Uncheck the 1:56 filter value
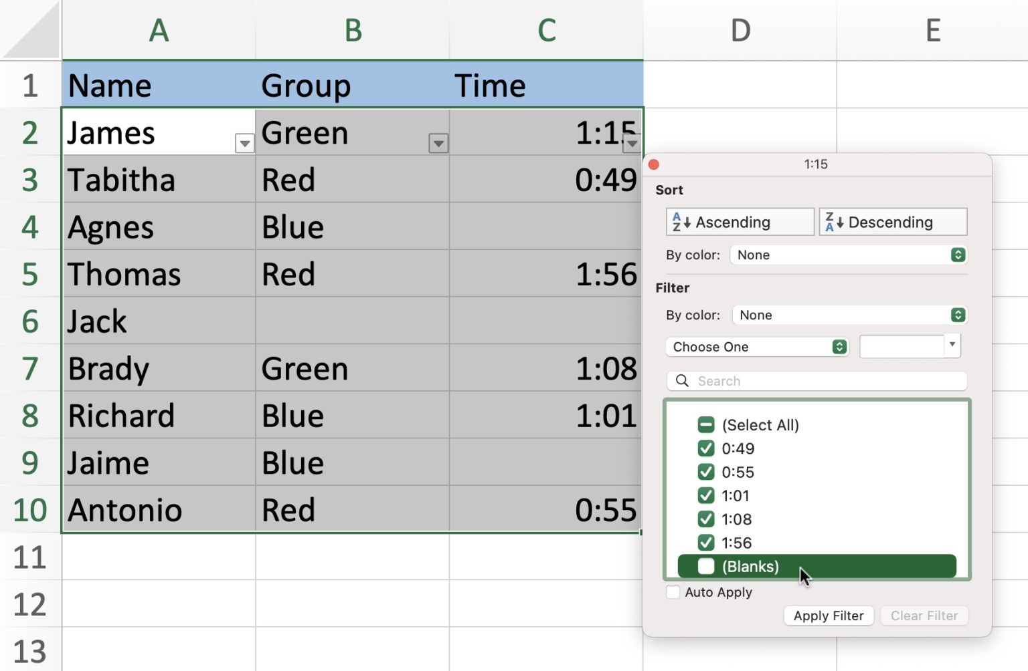 coord(705,543)
